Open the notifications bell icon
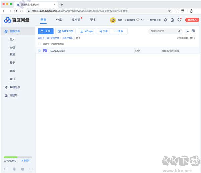The image size is (201, 173). (165, 20)
